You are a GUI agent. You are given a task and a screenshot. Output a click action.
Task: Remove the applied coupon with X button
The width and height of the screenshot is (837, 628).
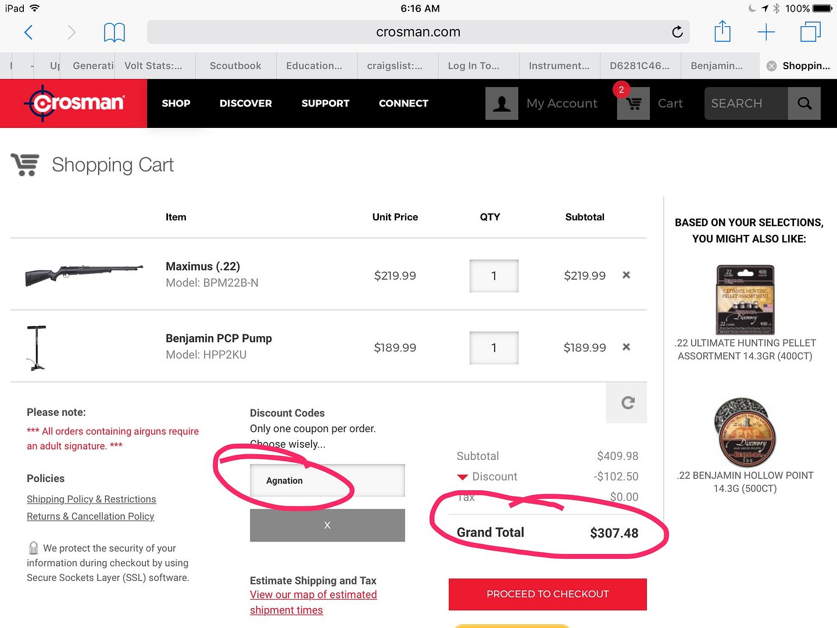327,525
